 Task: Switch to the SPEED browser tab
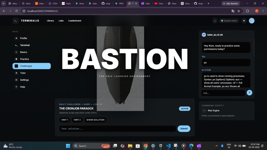(x=120, y=3)
